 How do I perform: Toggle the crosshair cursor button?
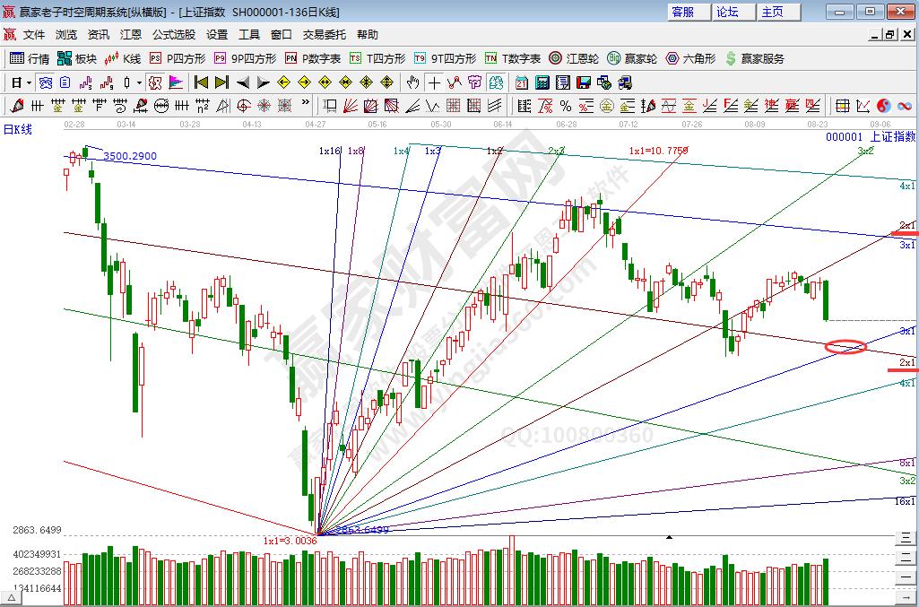click(434, 82)
